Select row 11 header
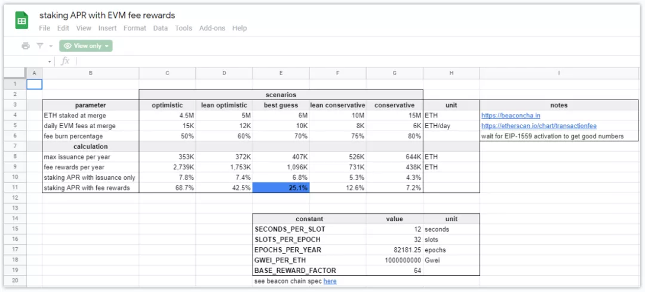645x292 pixels. 15,188
